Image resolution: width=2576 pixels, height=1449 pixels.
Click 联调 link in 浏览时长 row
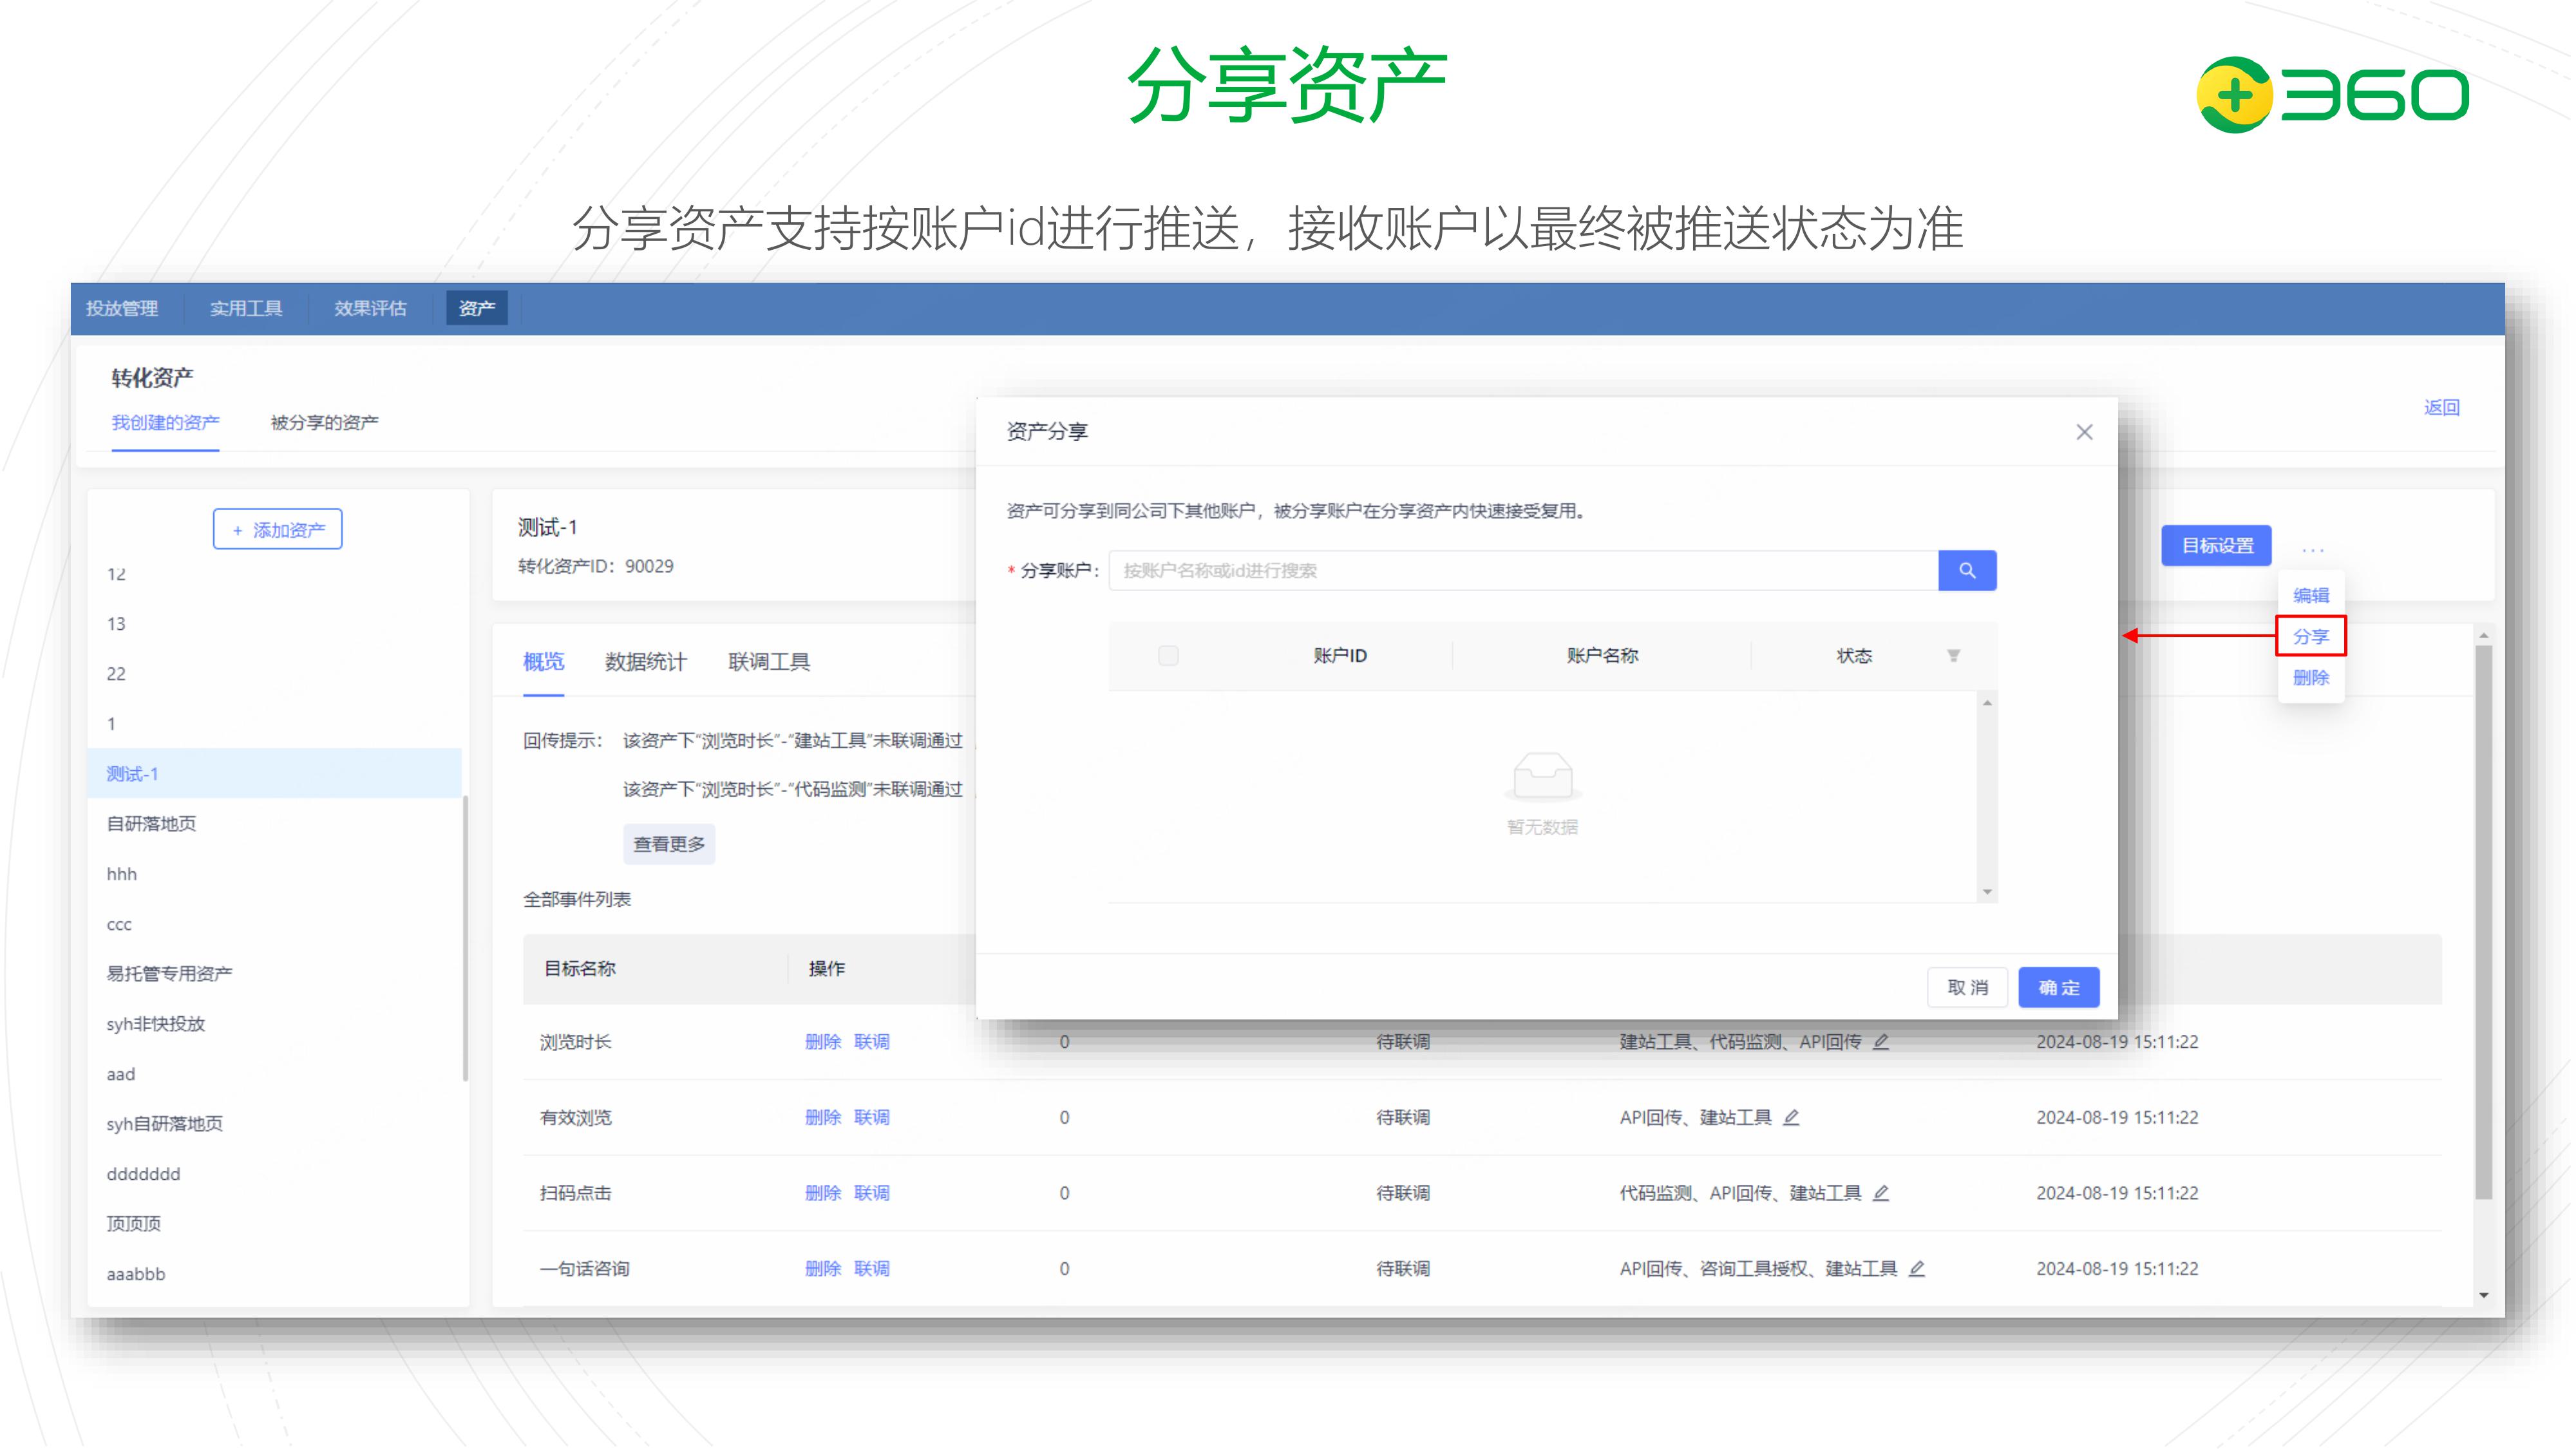tap(871, 1042)
